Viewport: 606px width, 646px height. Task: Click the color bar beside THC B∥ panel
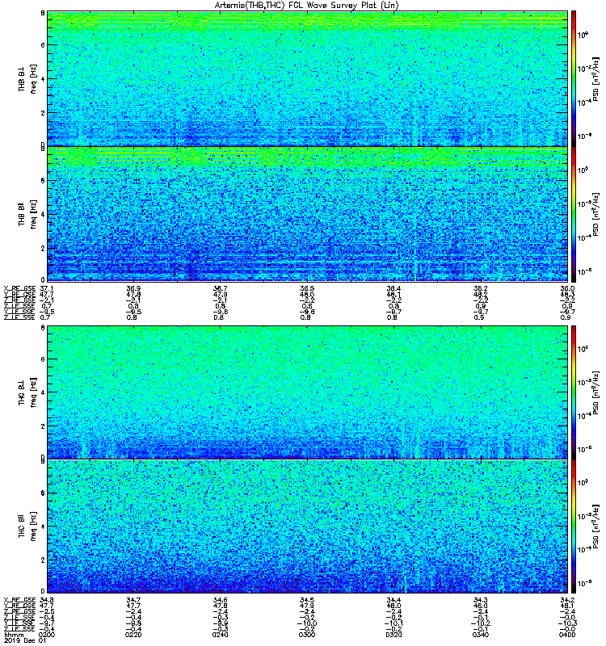point(573,526)
